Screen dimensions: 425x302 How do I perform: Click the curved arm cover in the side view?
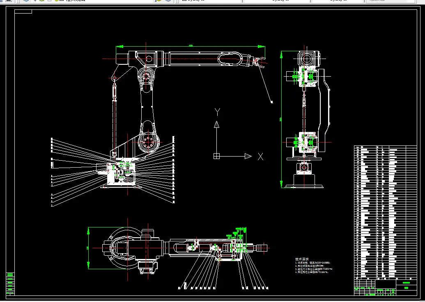tap(324, 110)
